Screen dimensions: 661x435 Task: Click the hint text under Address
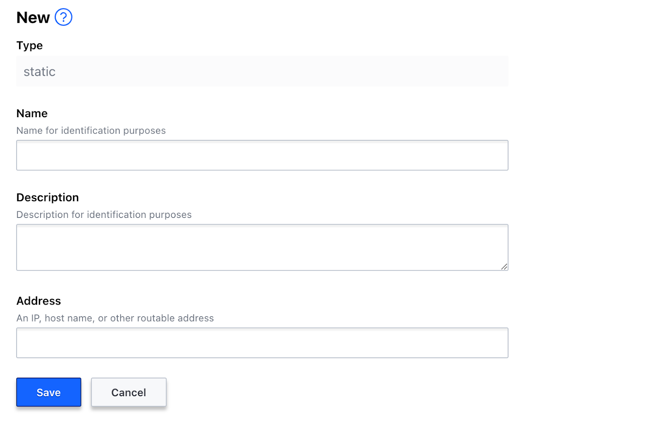click(115, 318)
